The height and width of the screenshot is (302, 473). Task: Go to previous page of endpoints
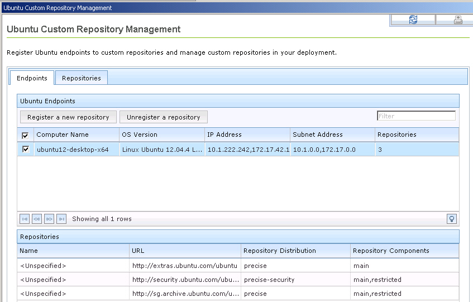(x=37, y=219)
